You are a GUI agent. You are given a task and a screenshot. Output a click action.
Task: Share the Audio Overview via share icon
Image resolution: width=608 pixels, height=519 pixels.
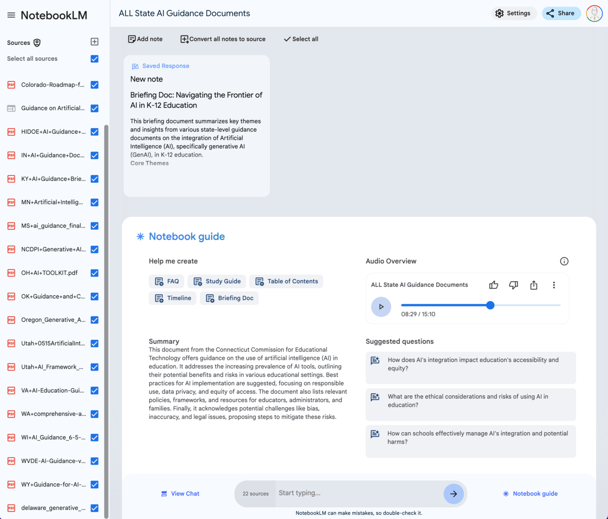534,285
